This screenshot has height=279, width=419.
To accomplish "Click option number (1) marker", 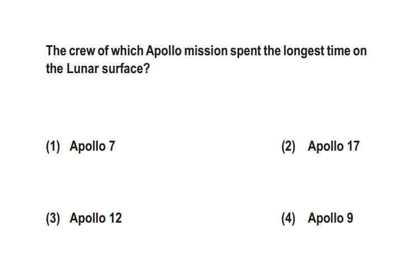I will tap(53, 146).
